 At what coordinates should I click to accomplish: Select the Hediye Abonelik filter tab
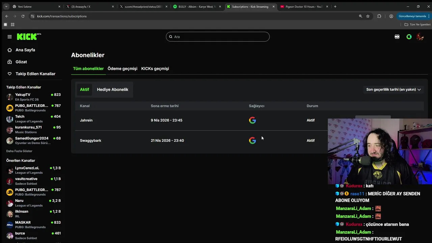pyautogui.click(x=112, y=89)
